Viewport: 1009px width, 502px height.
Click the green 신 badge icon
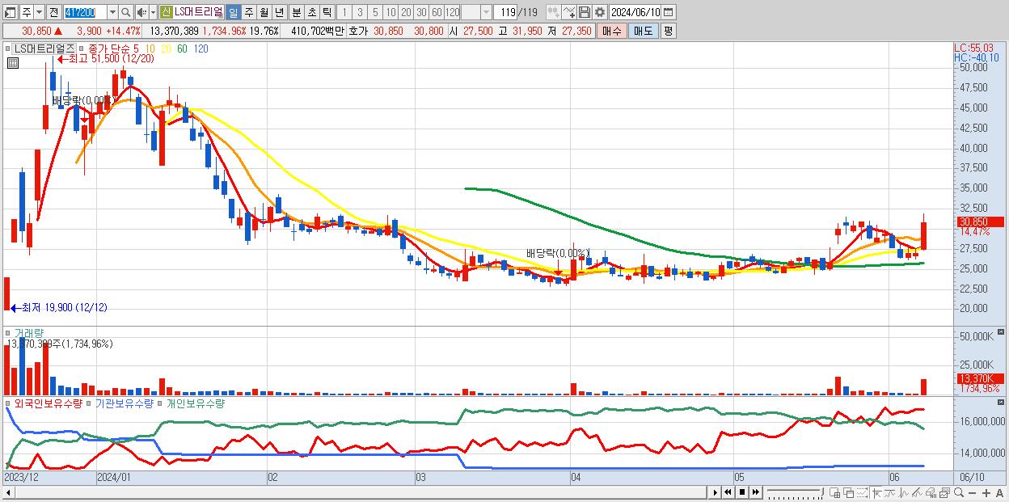coord(166,12)
